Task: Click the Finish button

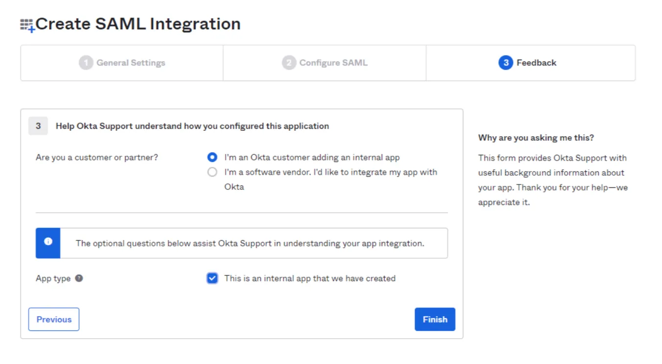Action: [x=434, y=319]
